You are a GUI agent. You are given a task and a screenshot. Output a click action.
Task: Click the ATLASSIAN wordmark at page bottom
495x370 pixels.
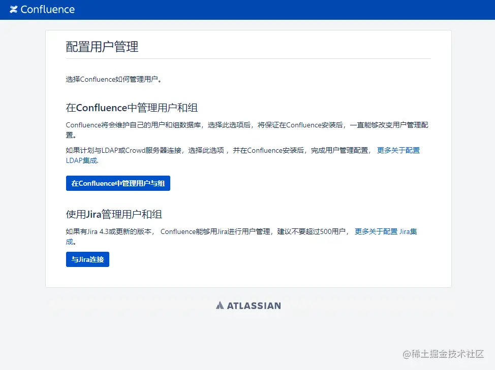click(254, 306)
